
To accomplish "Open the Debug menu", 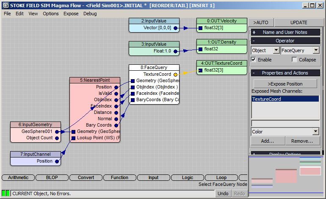I will (x=90, y=14).
